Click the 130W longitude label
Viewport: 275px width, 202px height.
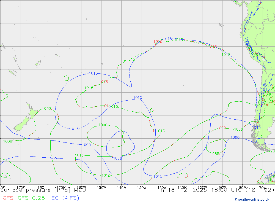[x=142, y=188]
